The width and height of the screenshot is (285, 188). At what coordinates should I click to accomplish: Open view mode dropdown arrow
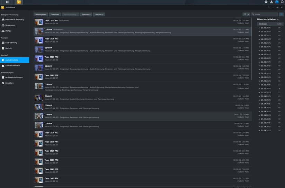(x=249, y=14)
